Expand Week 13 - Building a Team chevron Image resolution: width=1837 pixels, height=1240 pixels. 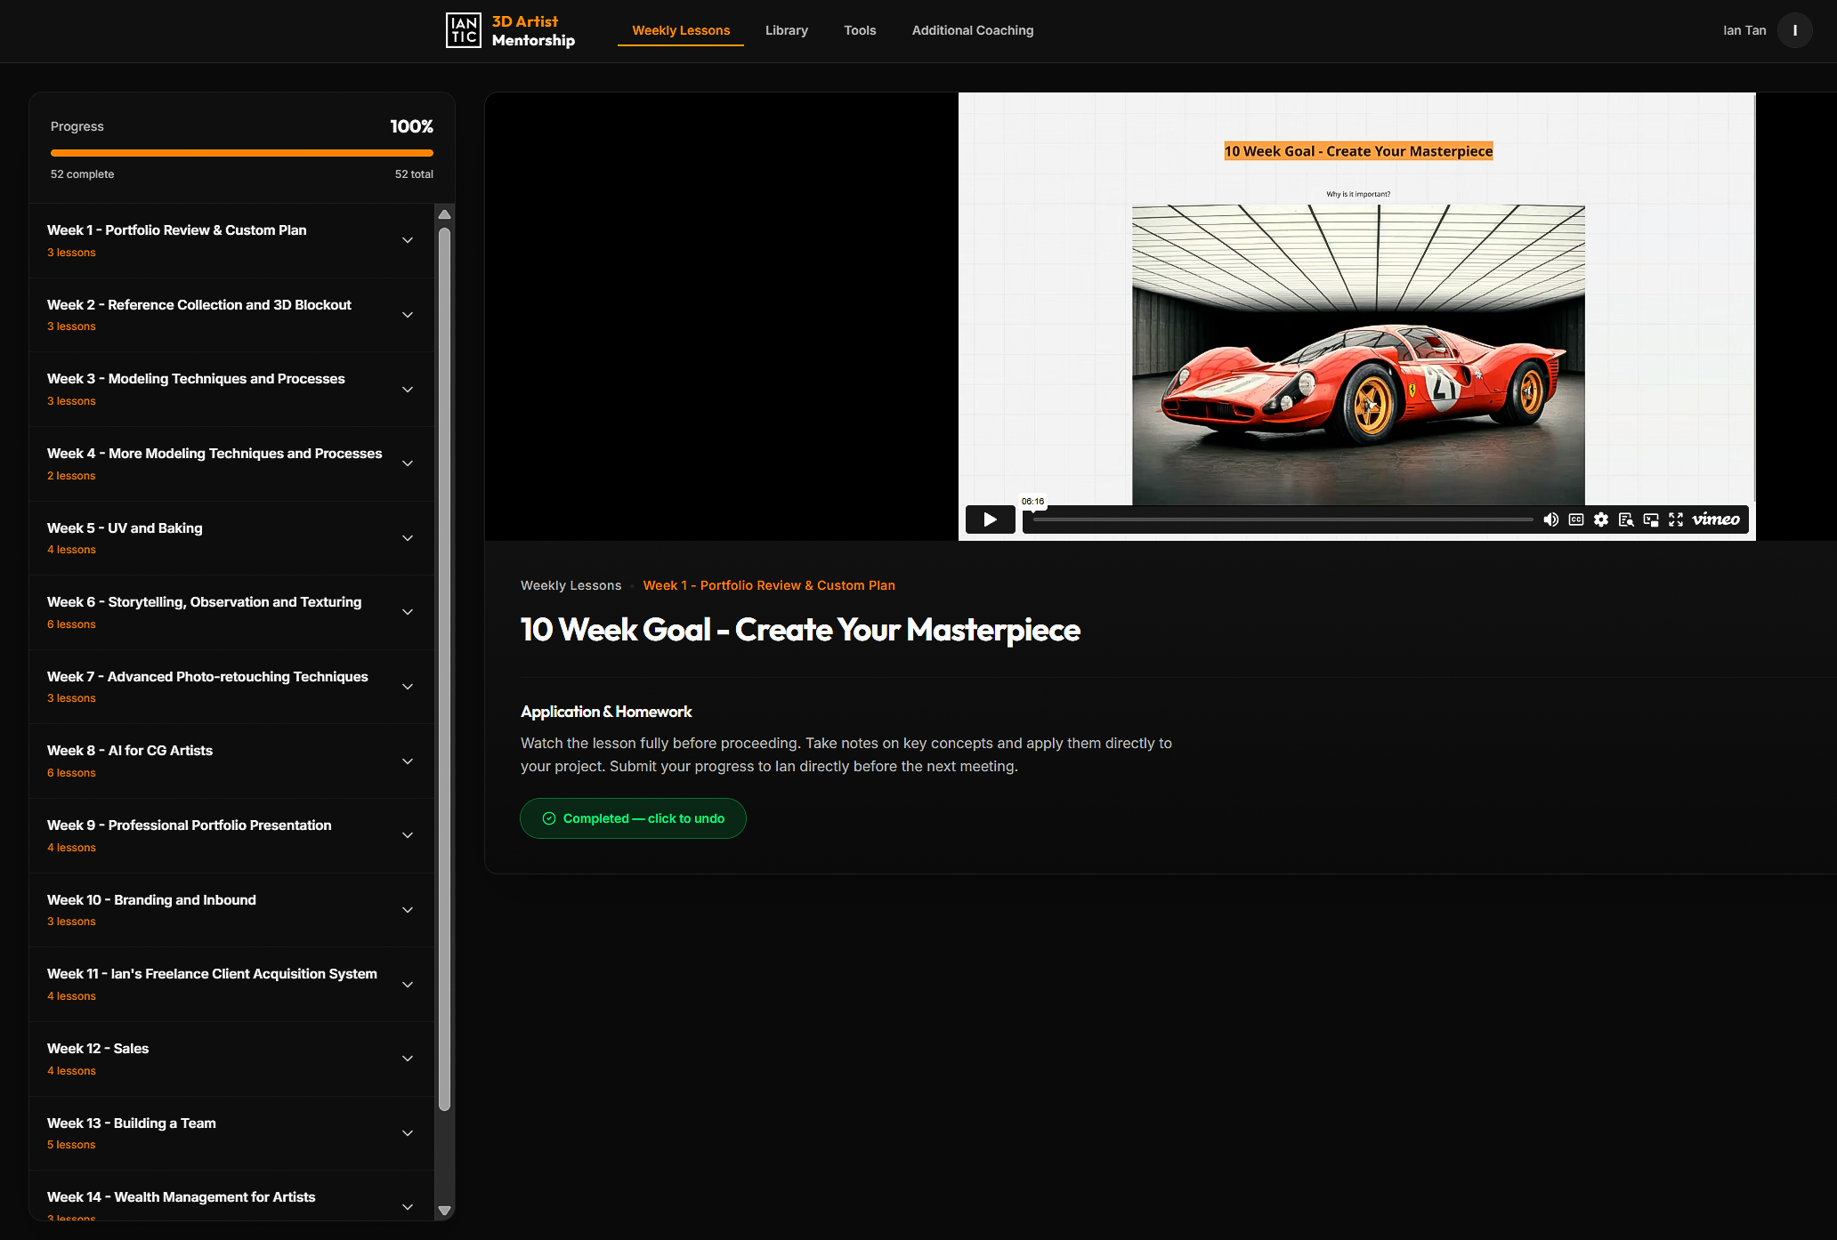(408, 1133)
